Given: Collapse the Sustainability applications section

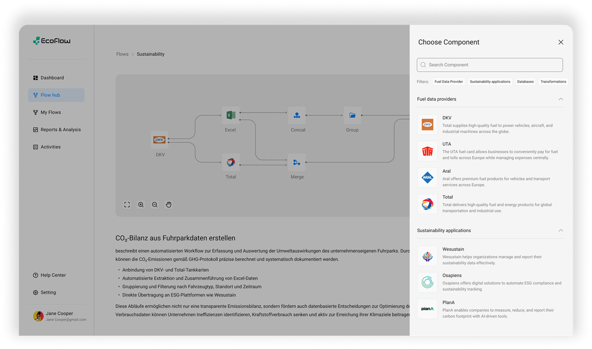Looking at the screenshot, I should 561,230.
